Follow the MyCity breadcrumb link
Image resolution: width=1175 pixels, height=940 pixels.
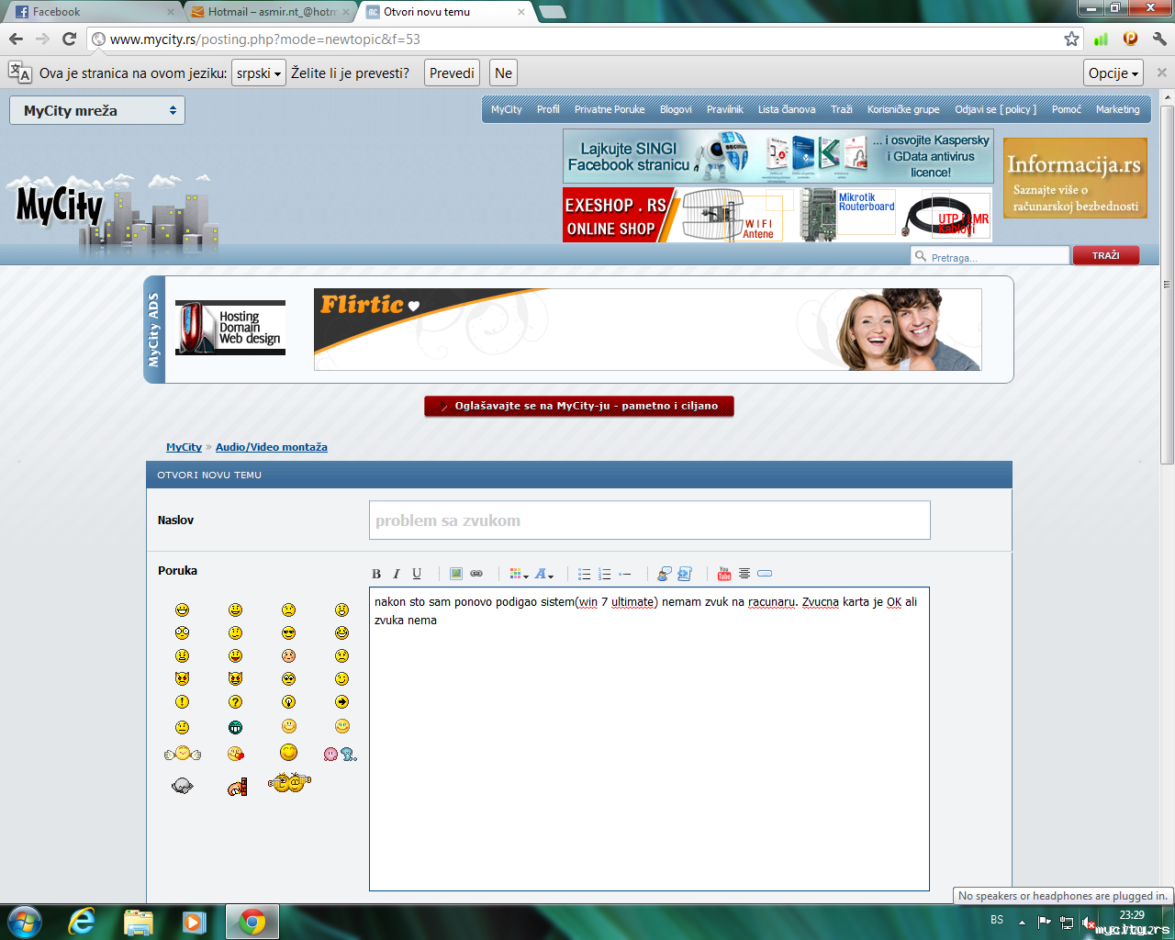point(184,447)
